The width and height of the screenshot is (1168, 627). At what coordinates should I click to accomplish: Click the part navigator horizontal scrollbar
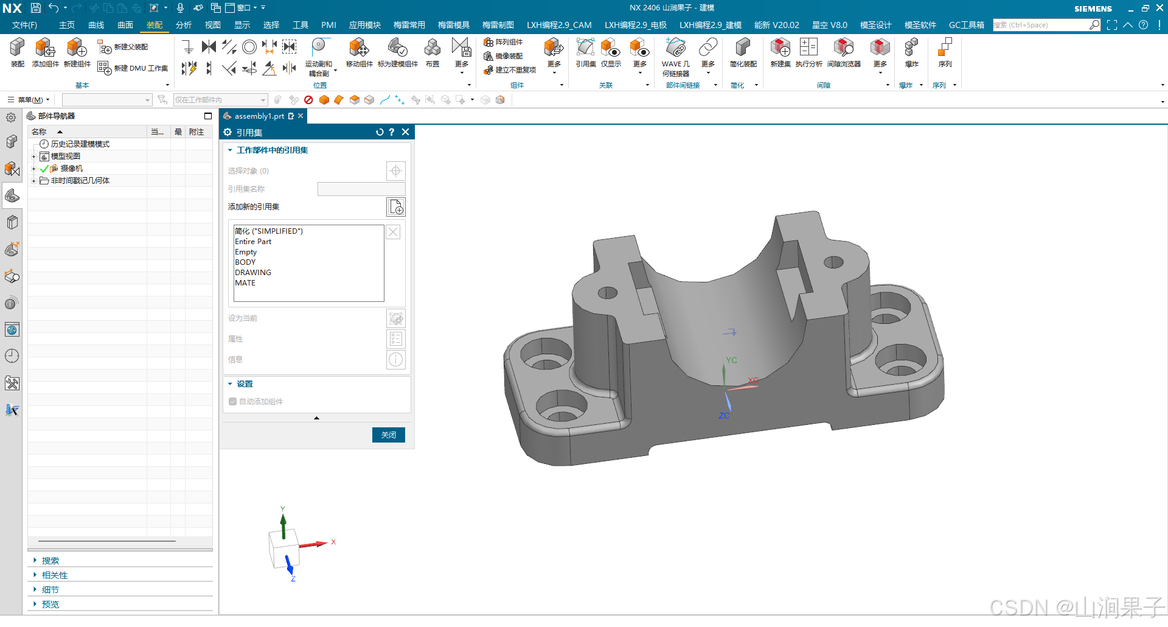107,541
